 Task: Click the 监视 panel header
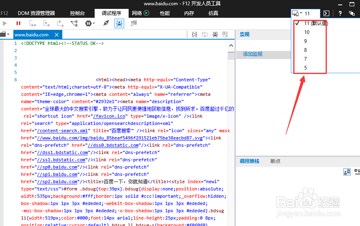coord(244,34)
